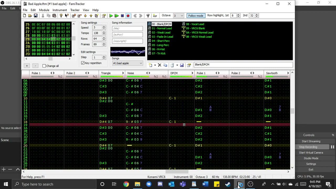This screenshot has width=336, height=189.
Task: Expand effect columns on DPCM channel
Action: point(192,73)
